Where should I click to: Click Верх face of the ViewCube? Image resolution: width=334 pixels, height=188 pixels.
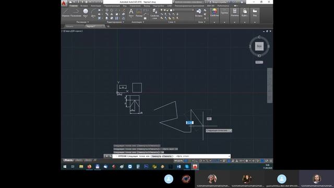click(x=259, y=46)
